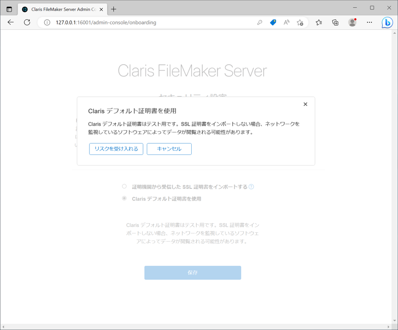The height and width of the screenshot is (330, 398).
Task: Add this page to favorites star
Action: 300,22
